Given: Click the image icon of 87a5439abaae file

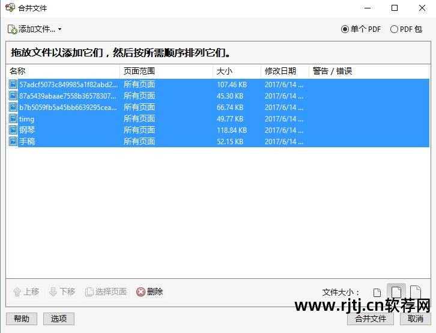Looking at the screenshot, I should point(13,96).
